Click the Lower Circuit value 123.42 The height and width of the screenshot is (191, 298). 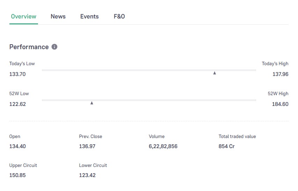click(x=87, y=175)
